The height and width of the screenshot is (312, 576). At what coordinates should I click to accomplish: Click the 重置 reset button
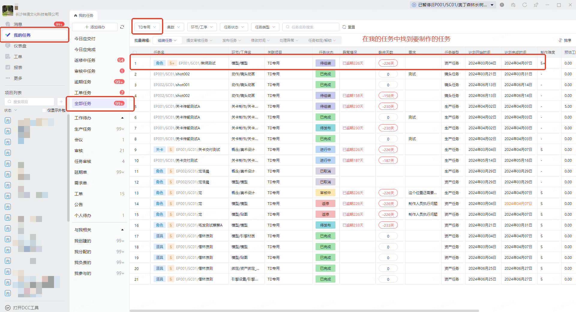click(x=349, y=27)
